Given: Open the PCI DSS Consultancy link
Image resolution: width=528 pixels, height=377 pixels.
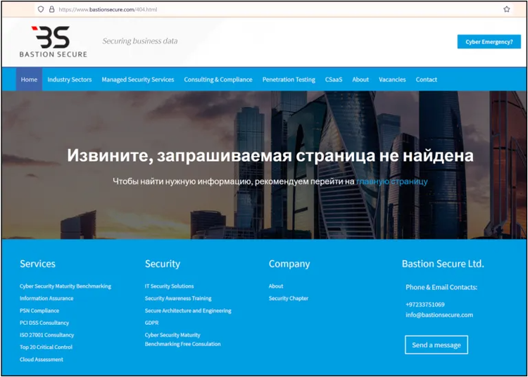Looking at the screenshot, I should pos(44,323).
